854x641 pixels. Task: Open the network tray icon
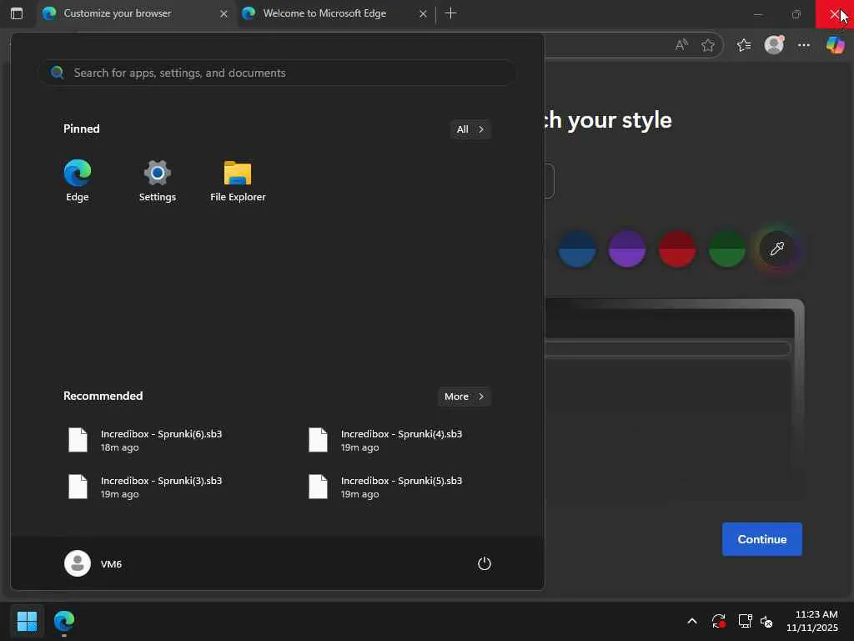coord(745,621)
